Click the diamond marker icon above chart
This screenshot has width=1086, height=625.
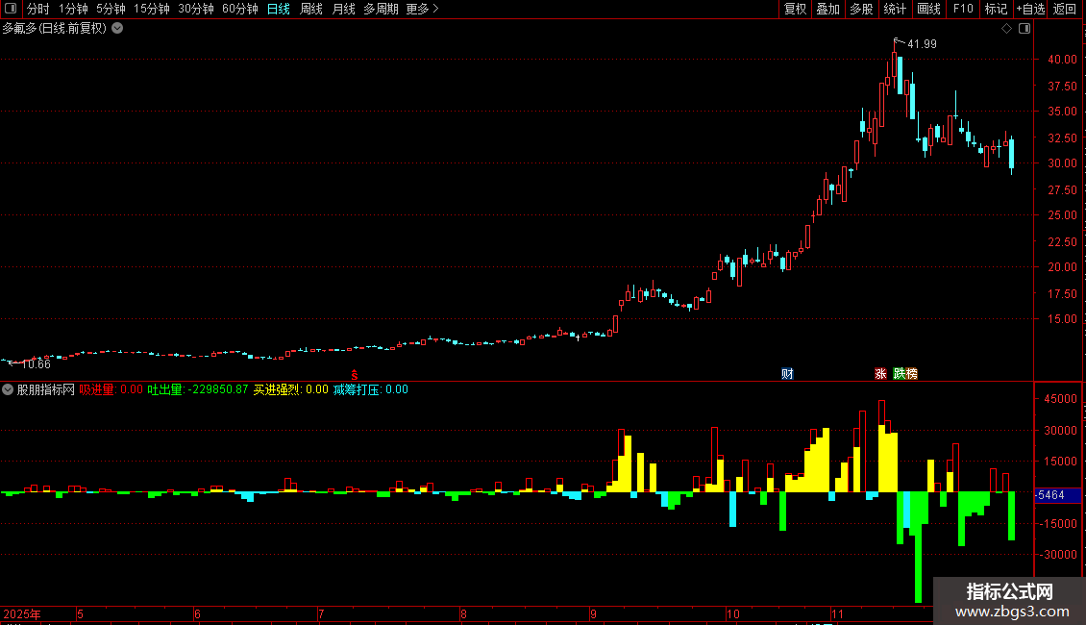coord(1006,29)
